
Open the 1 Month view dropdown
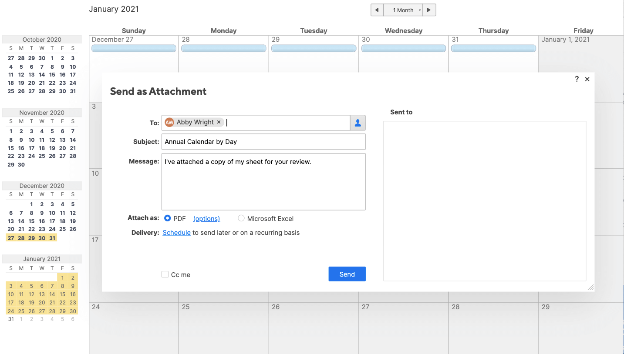pyautogui.click(x=403, y=10)
